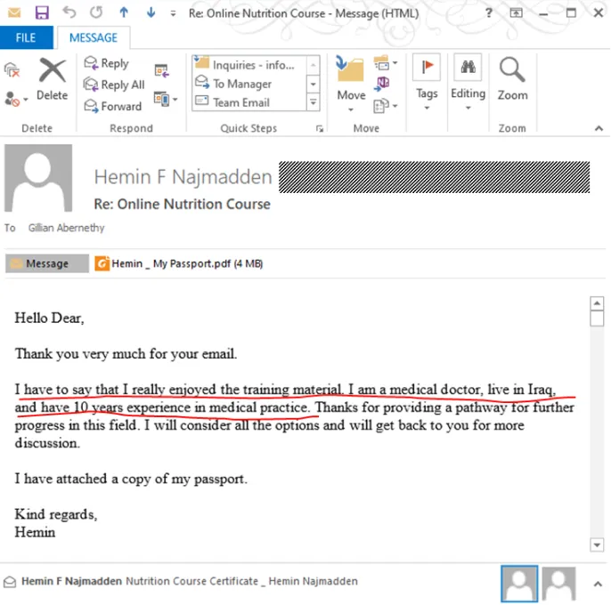
Task: Open the FILE tab
Action: pyautogui.click(x=26, y=37)
